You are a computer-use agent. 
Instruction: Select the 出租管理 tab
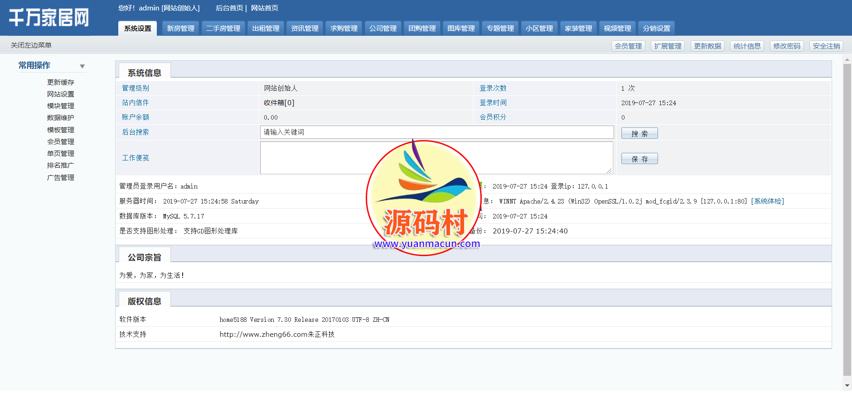coord(266,29)
